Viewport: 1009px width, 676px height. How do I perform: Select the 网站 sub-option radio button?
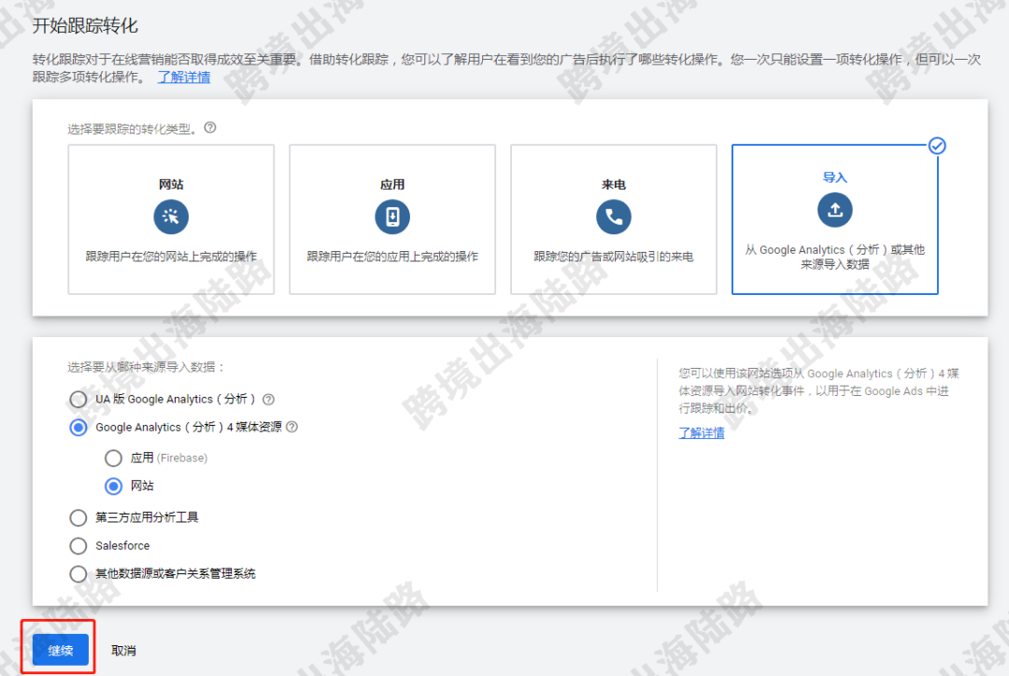[113, 486]
